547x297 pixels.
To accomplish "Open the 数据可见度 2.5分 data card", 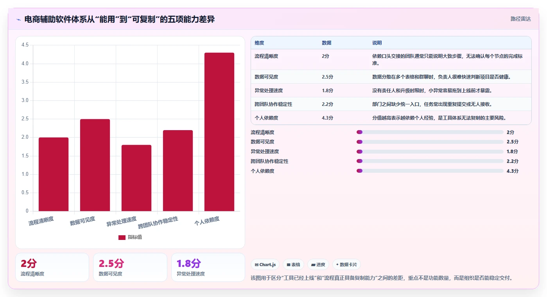I will coord(130,267).
